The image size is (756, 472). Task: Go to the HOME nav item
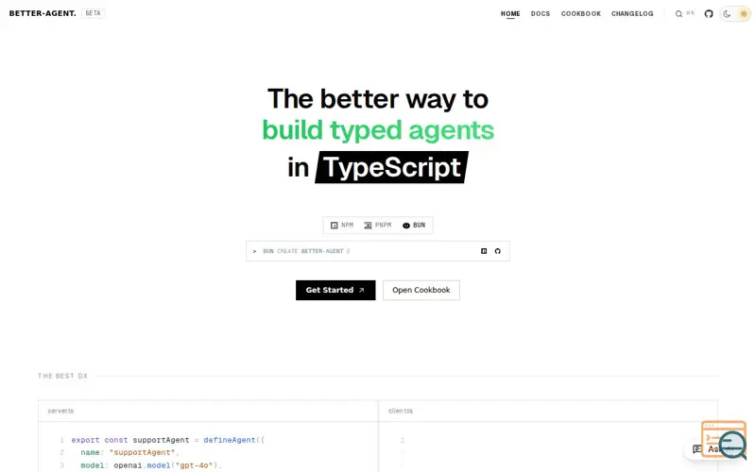(x=510, y=13)
